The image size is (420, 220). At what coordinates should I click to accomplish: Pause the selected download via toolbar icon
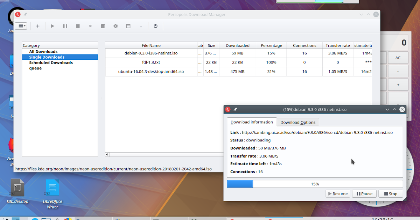tap(65, 26)
